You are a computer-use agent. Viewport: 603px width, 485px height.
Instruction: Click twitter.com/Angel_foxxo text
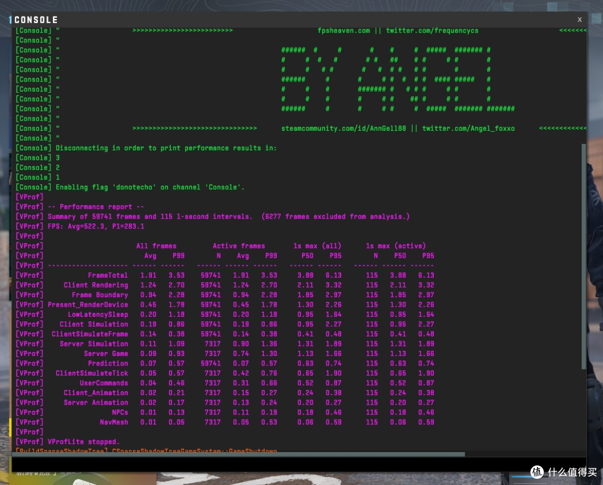click(468, 129)
